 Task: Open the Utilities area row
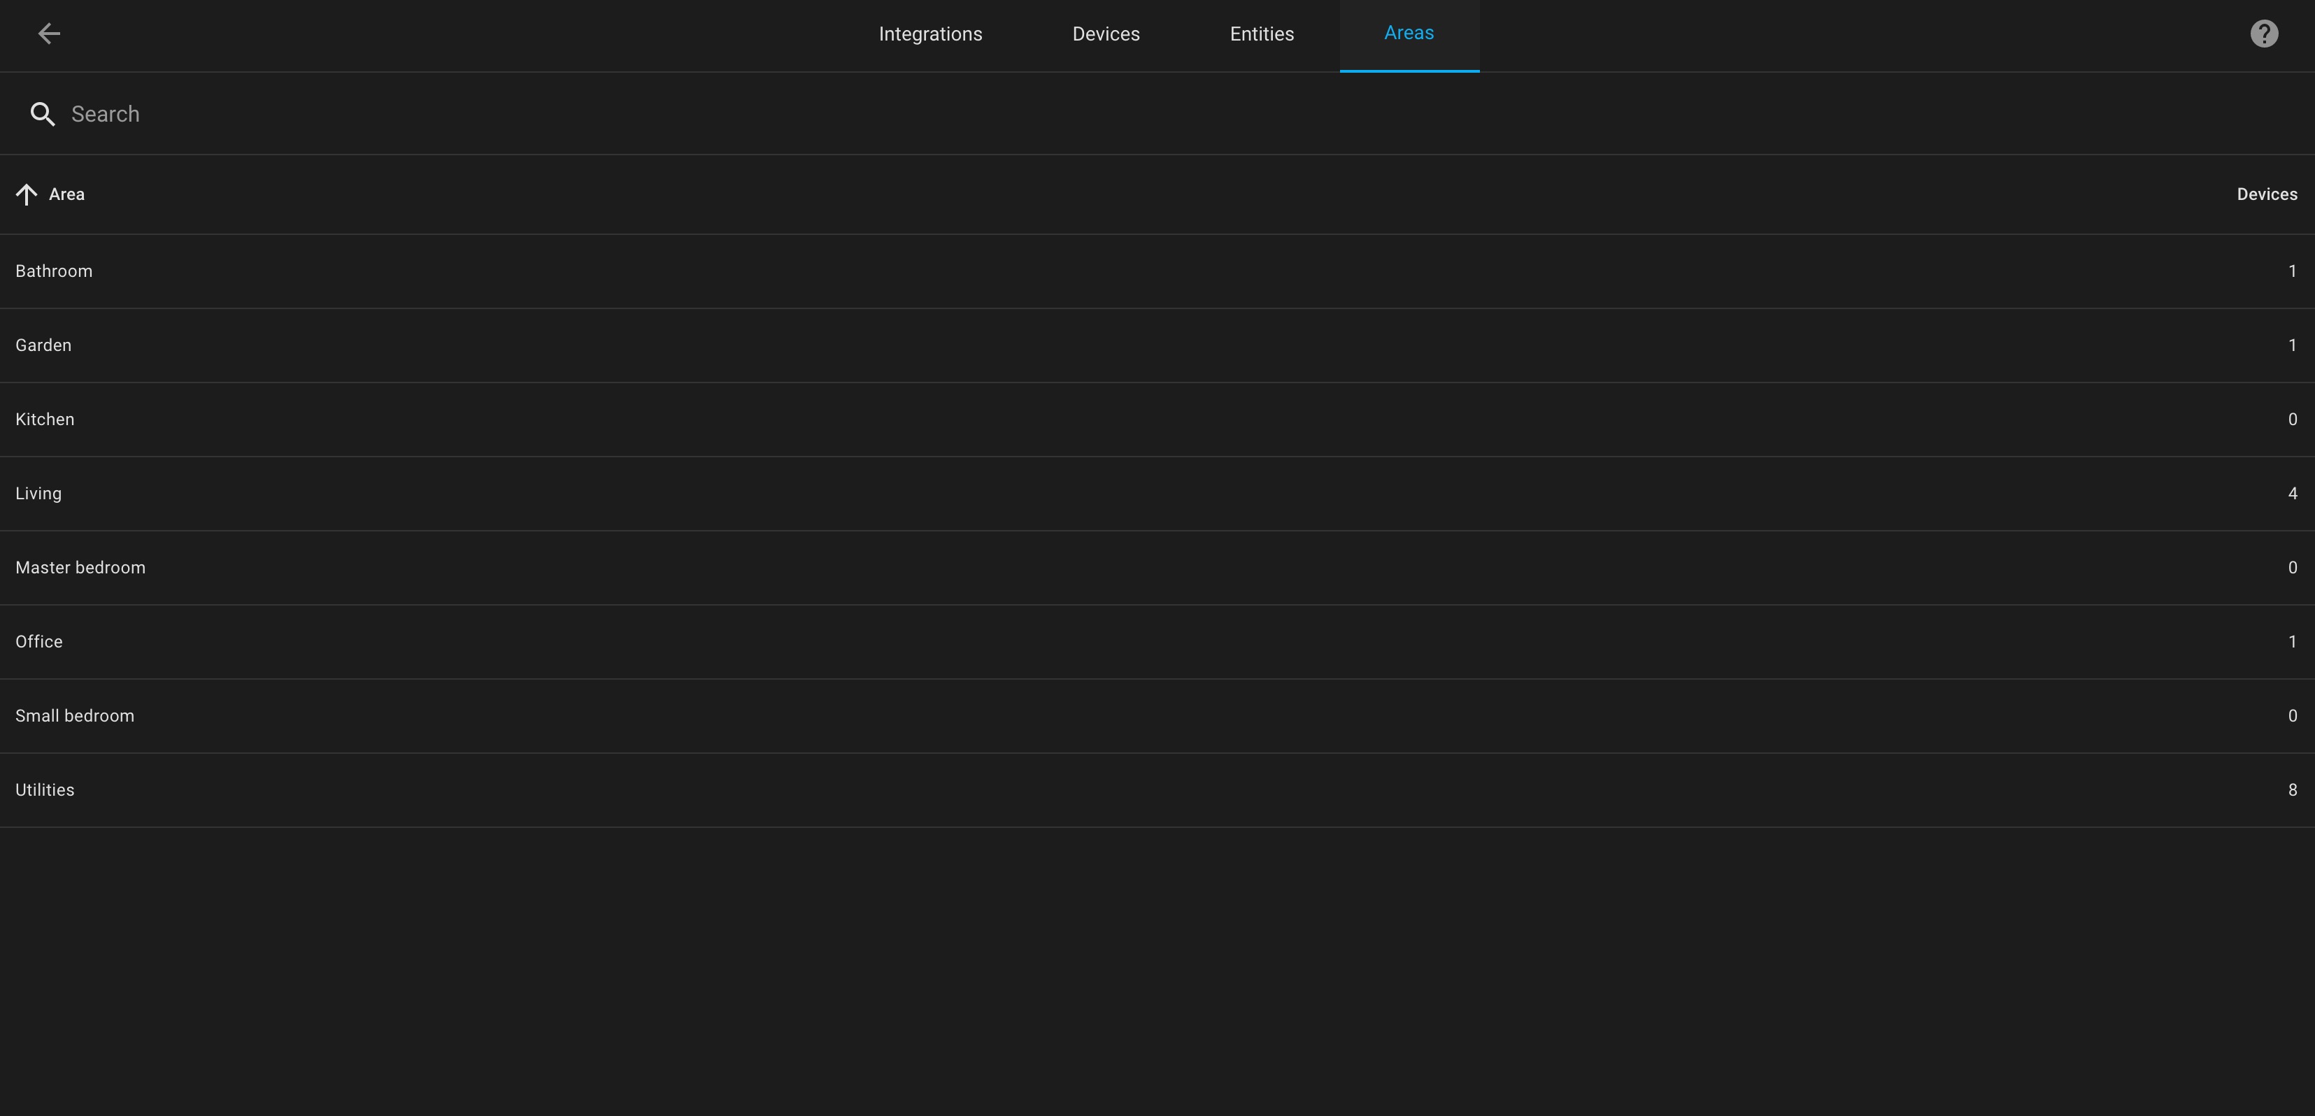(1157, 791)
